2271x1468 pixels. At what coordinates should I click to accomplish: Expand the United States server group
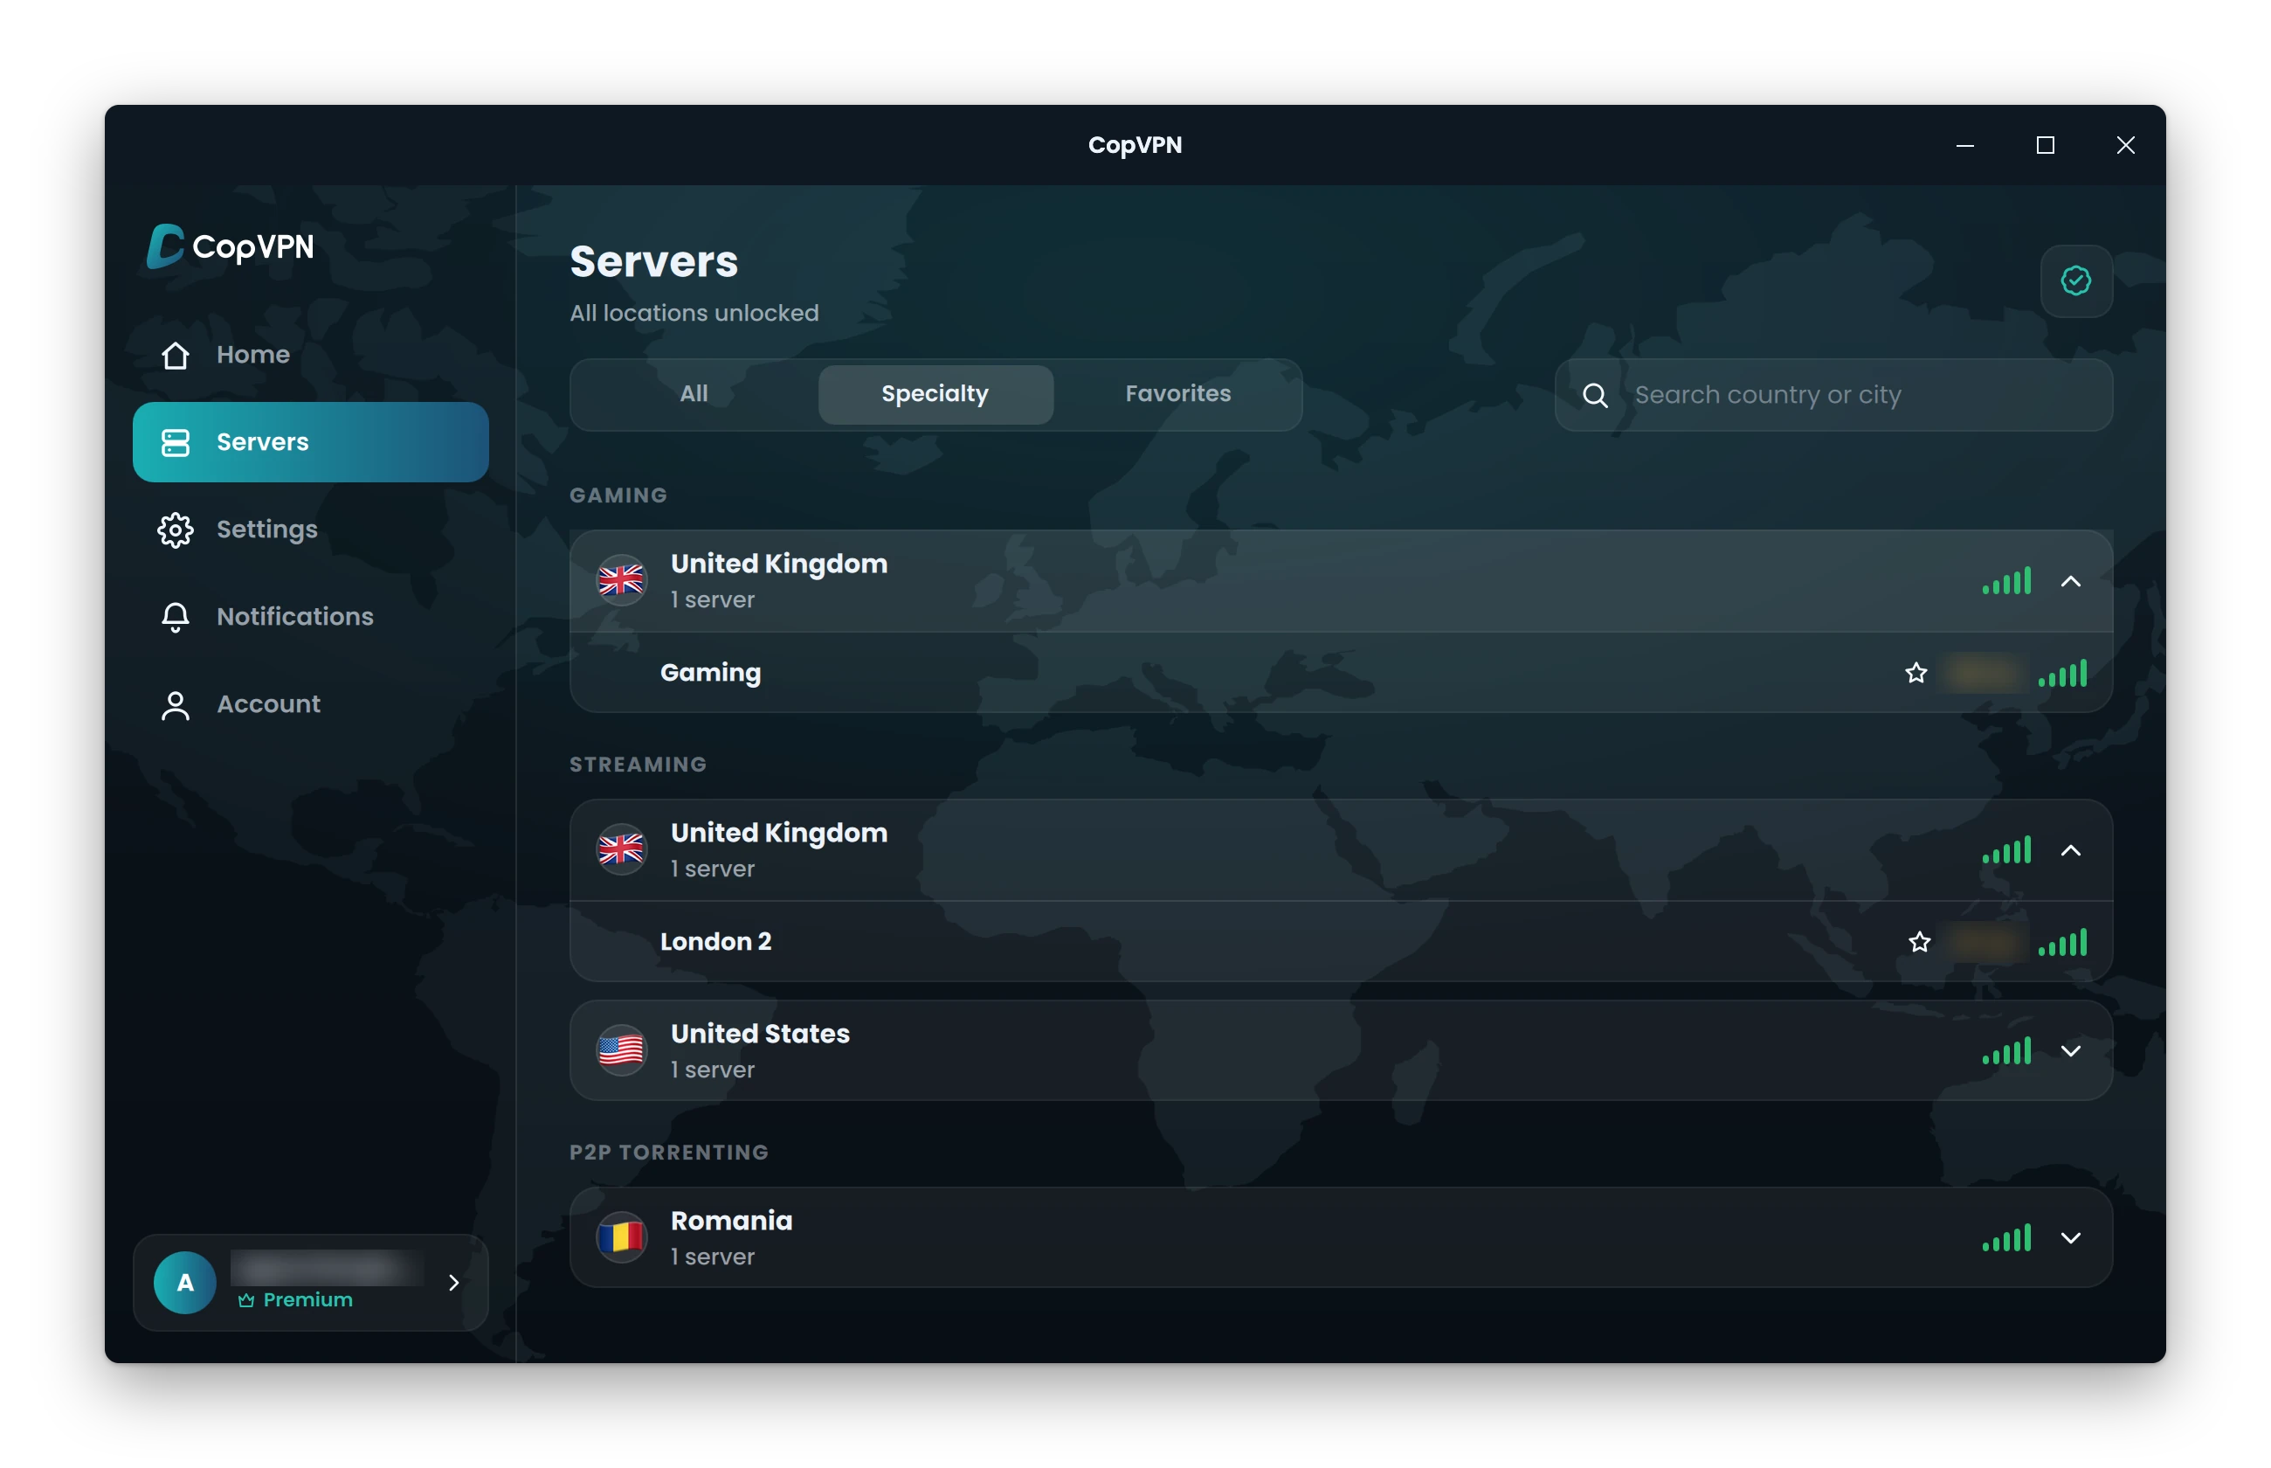pyautogui.click(x=2070, y=1050)
